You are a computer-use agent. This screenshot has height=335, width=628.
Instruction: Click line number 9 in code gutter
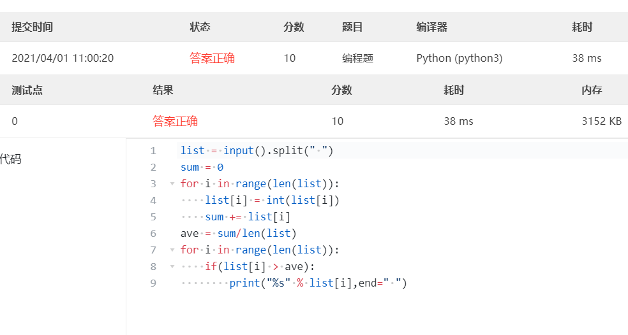click(x=153, y=283)
